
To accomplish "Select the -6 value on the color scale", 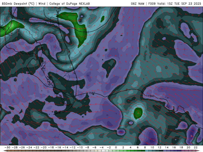I will pos(94,147).
